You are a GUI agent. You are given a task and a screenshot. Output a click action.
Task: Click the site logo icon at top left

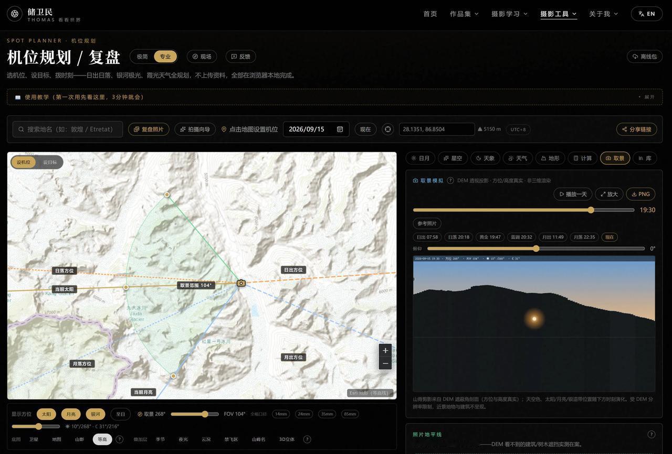[x=15, y=14]
